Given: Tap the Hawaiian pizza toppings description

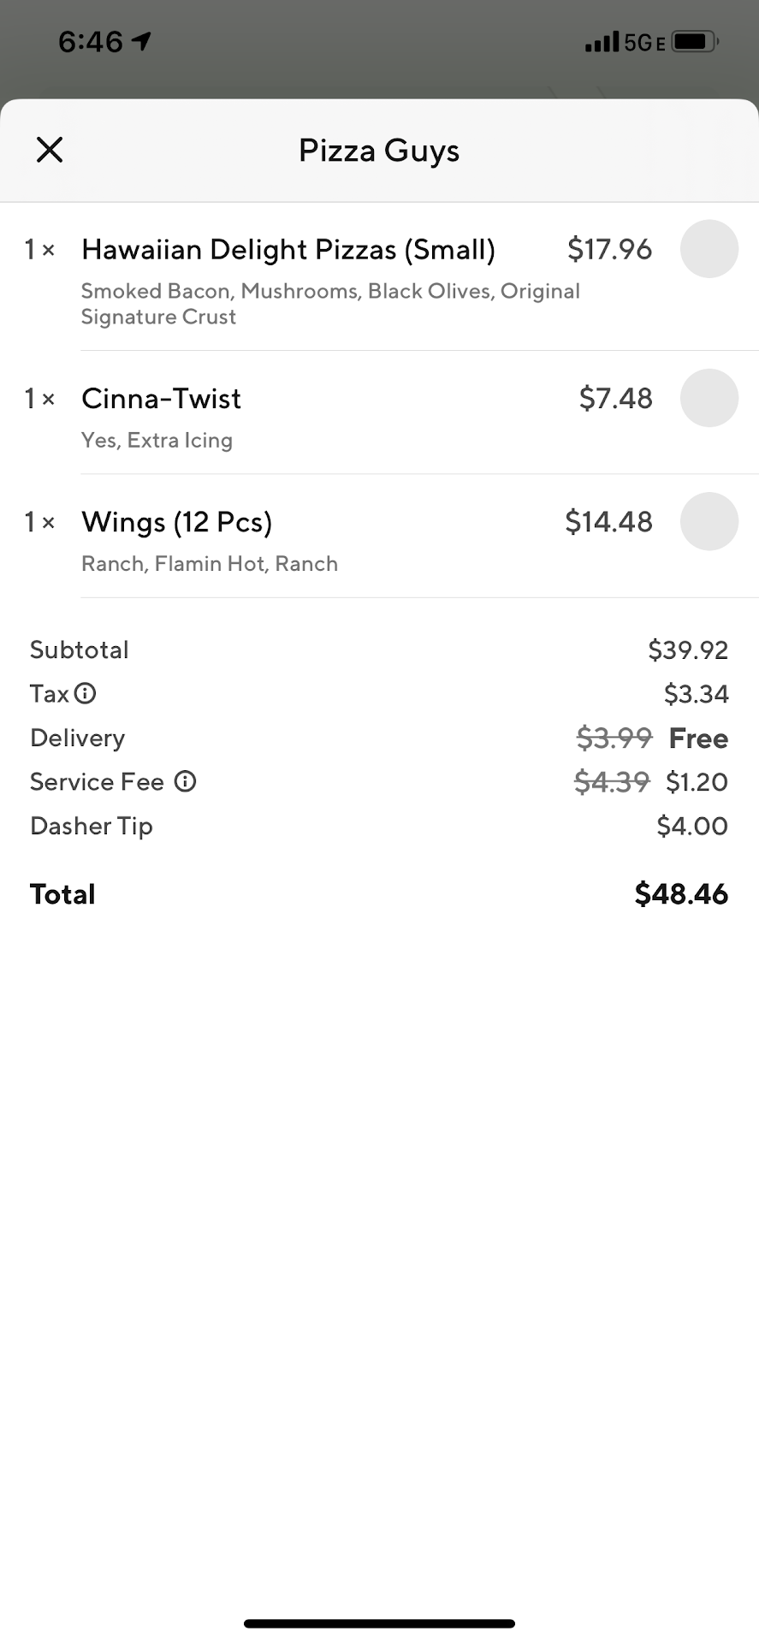Looking at the screenshot, I should tap(329, 304).
